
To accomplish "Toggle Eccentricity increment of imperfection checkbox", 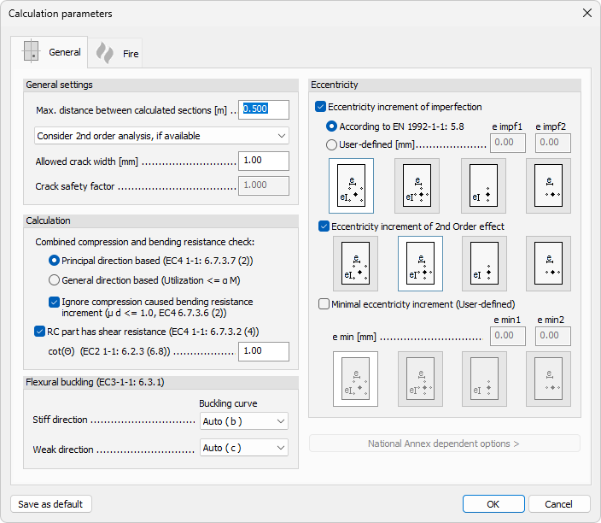I will [320, 107].
